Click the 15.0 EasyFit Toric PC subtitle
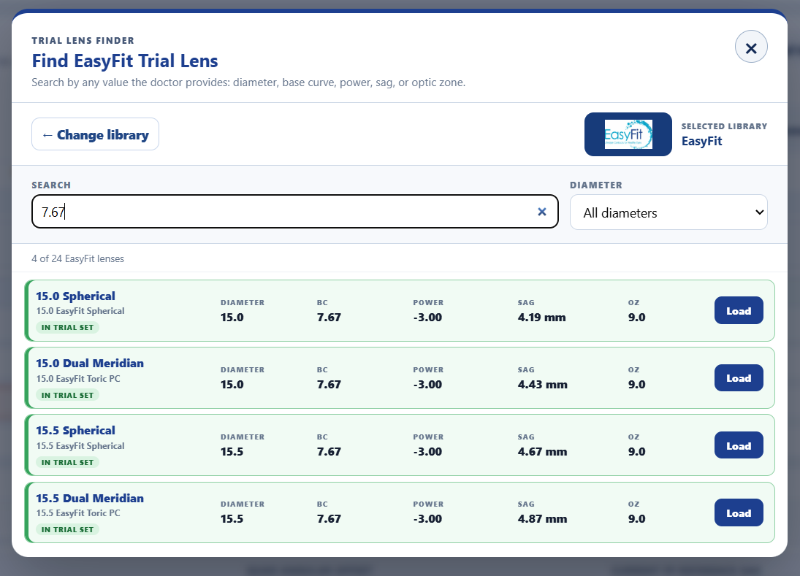Viewport: 800px width, 576px height. coord(78,379)
